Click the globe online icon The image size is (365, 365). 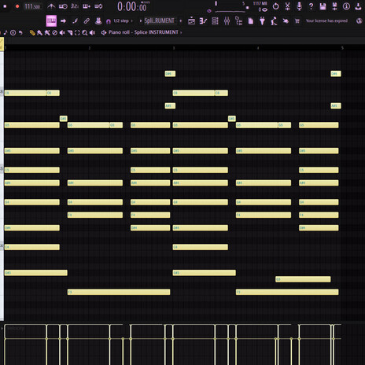coord(359,21)
